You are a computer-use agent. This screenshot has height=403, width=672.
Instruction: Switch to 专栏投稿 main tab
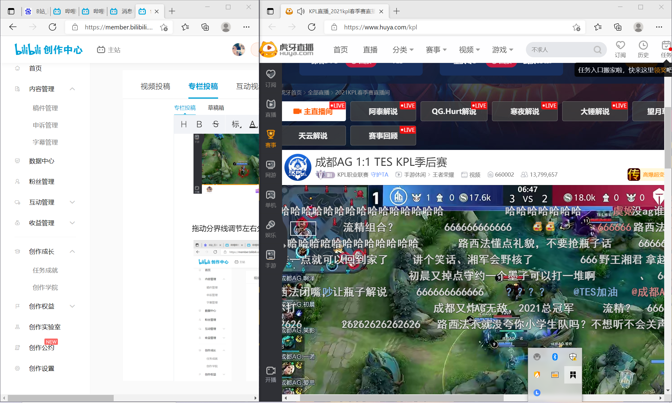pyautogui.click(x=203, y=86)
